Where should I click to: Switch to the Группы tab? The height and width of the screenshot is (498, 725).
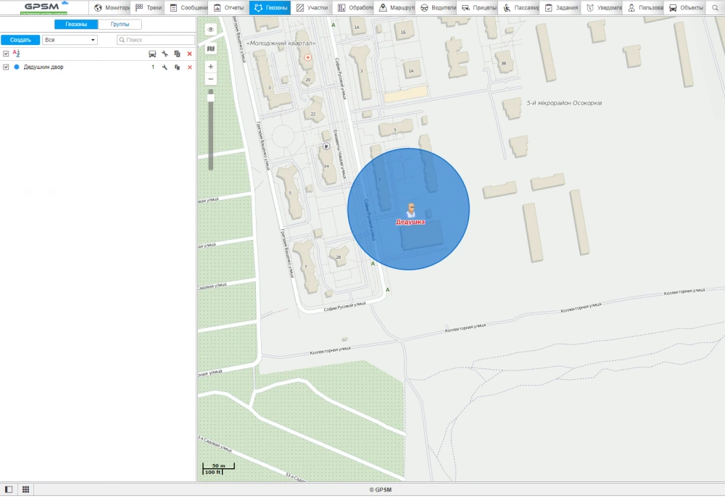(x=120, y=24)
